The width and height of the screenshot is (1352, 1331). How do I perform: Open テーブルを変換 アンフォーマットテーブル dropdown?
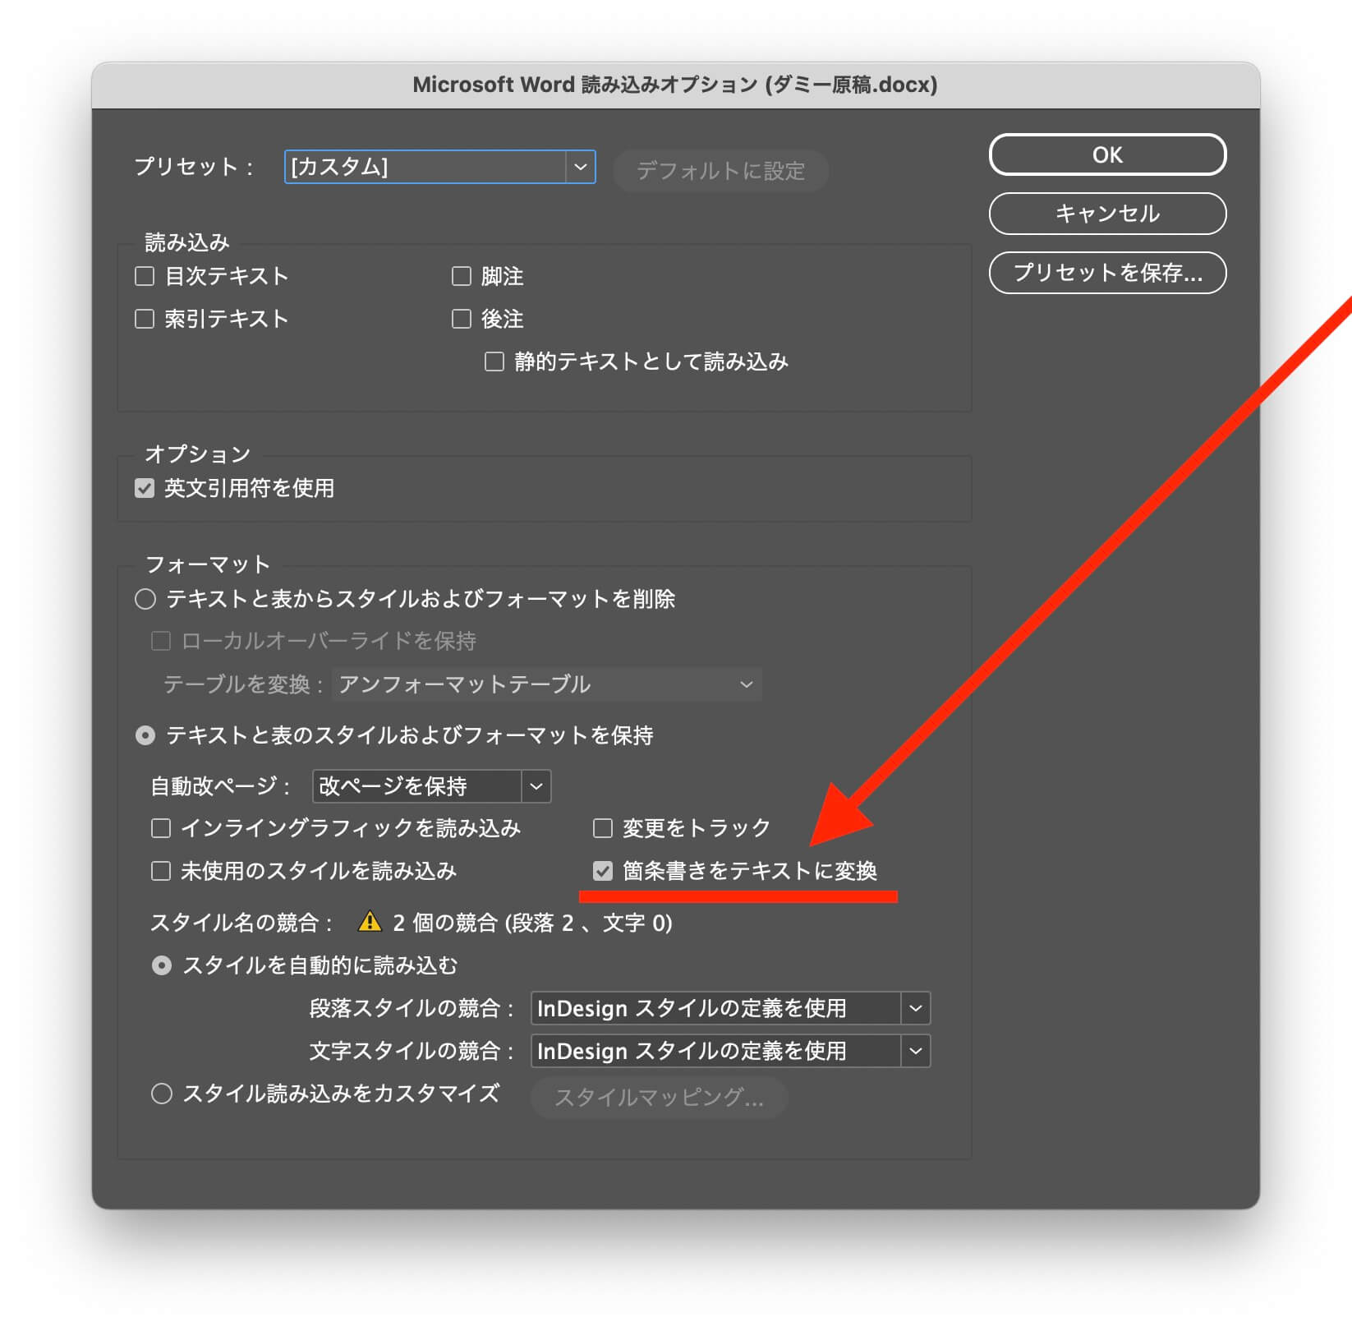(547, 684)
